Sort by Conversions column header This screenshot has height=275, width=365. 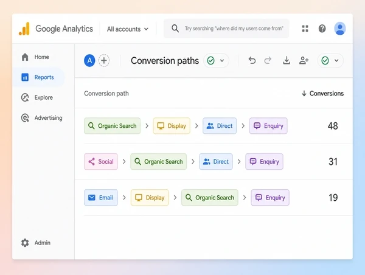[322, 94]
